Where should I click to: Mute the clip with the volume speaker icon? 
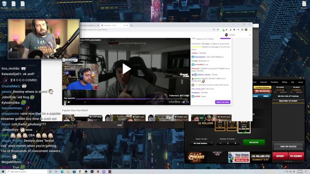69,102
